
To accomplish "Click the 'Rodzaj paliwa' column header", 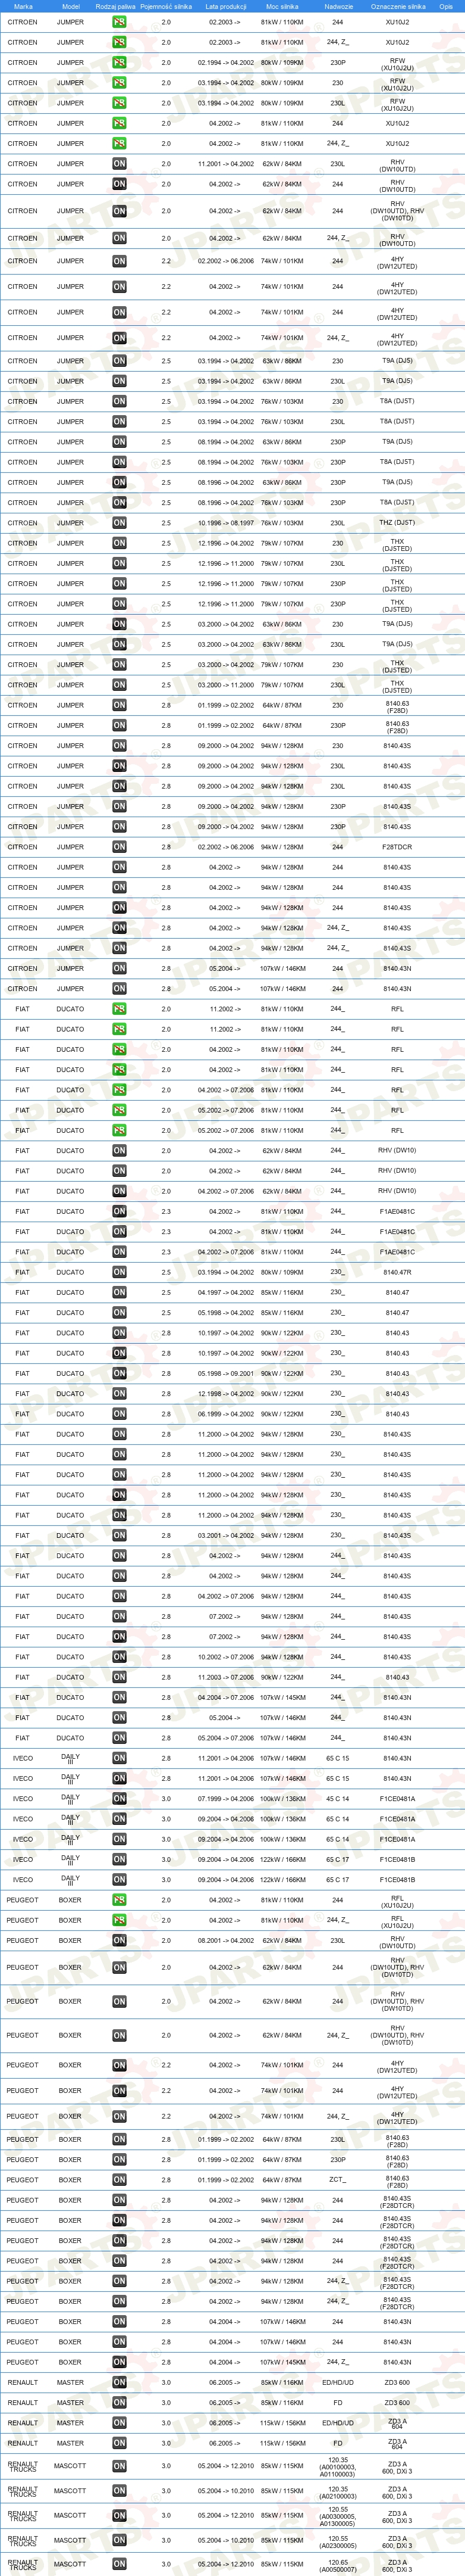I will 116,6.
